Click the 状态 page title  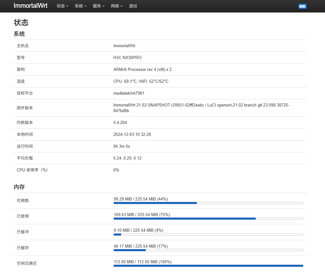pos(21,22)
